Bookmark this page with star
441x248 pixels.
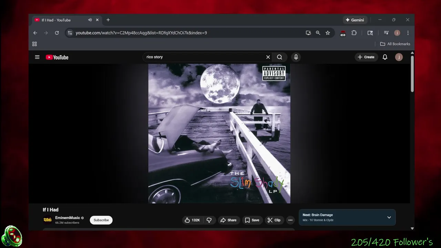[328, 33]
